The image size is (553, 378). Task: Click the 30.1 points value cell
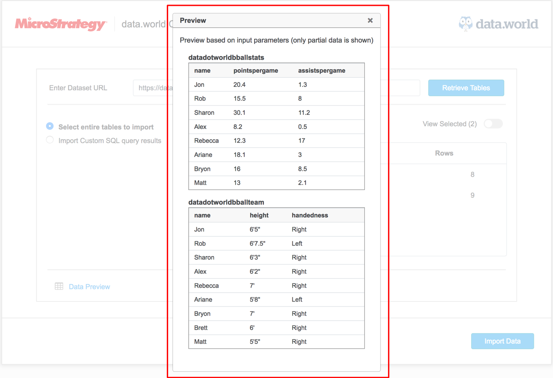[239, 113]
